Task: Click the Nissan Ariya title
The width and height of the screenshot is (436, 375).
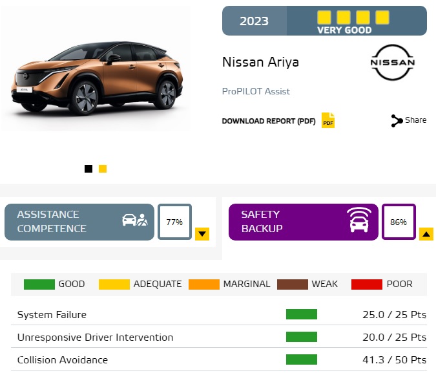Action: pos(260,62)
